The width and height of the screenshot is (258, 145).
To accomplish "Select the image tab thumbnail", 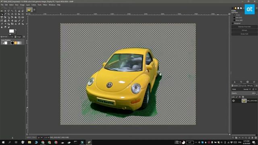I will [x=29, y=10].
